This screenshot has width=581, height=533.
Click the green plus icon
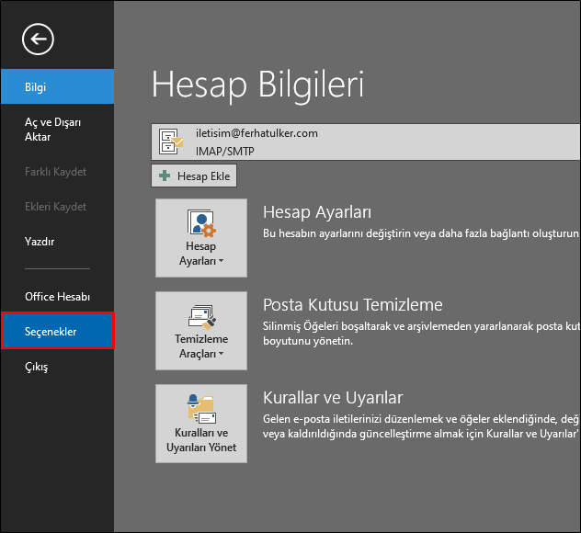[x=165, y=176]
